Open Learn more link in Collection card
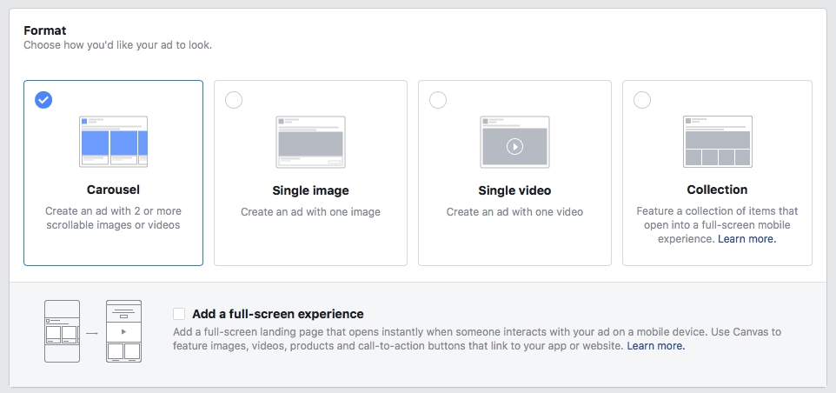This screenshot has height=393, width=836. click(x=747, y=239)
